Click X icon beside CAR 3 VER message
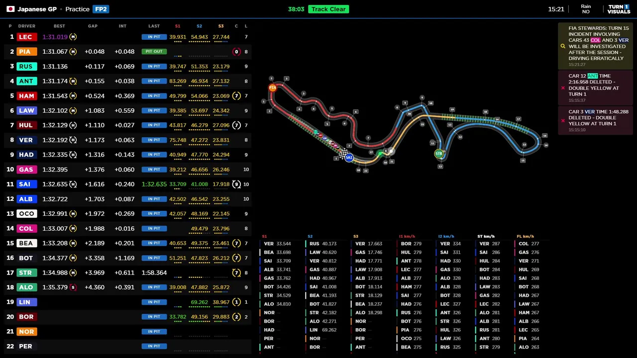The width and height of the screenshot is (637, 358). point(563,121)
